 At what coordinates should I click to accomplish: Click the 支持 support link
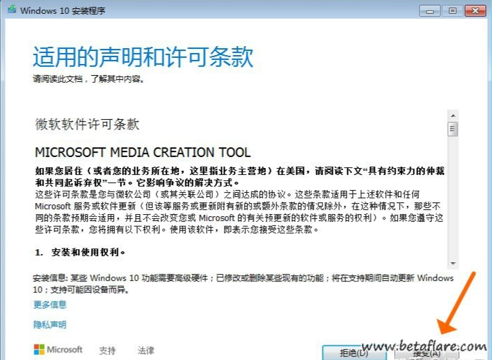coord(107,350)
